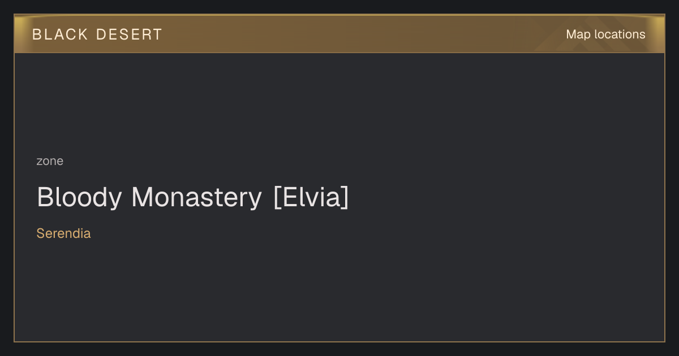The width and height of the screenshot is (679, 356).
Task: Click the small "zone" label
Action: click(x=50, y=161)
